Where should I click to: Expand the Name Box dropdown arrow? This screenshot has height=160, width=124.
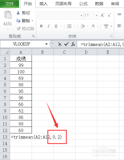pyautogui.click(x=46, y=44)
